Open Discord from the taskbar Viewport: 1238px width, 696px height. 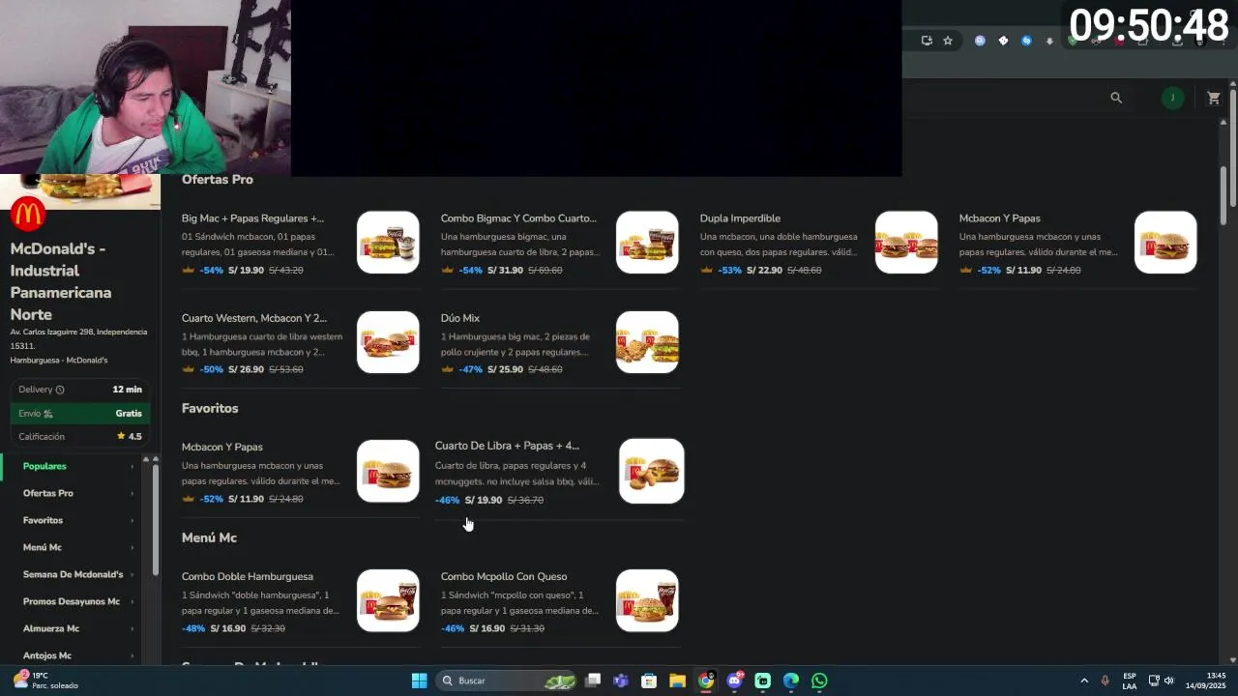(734, 681)
